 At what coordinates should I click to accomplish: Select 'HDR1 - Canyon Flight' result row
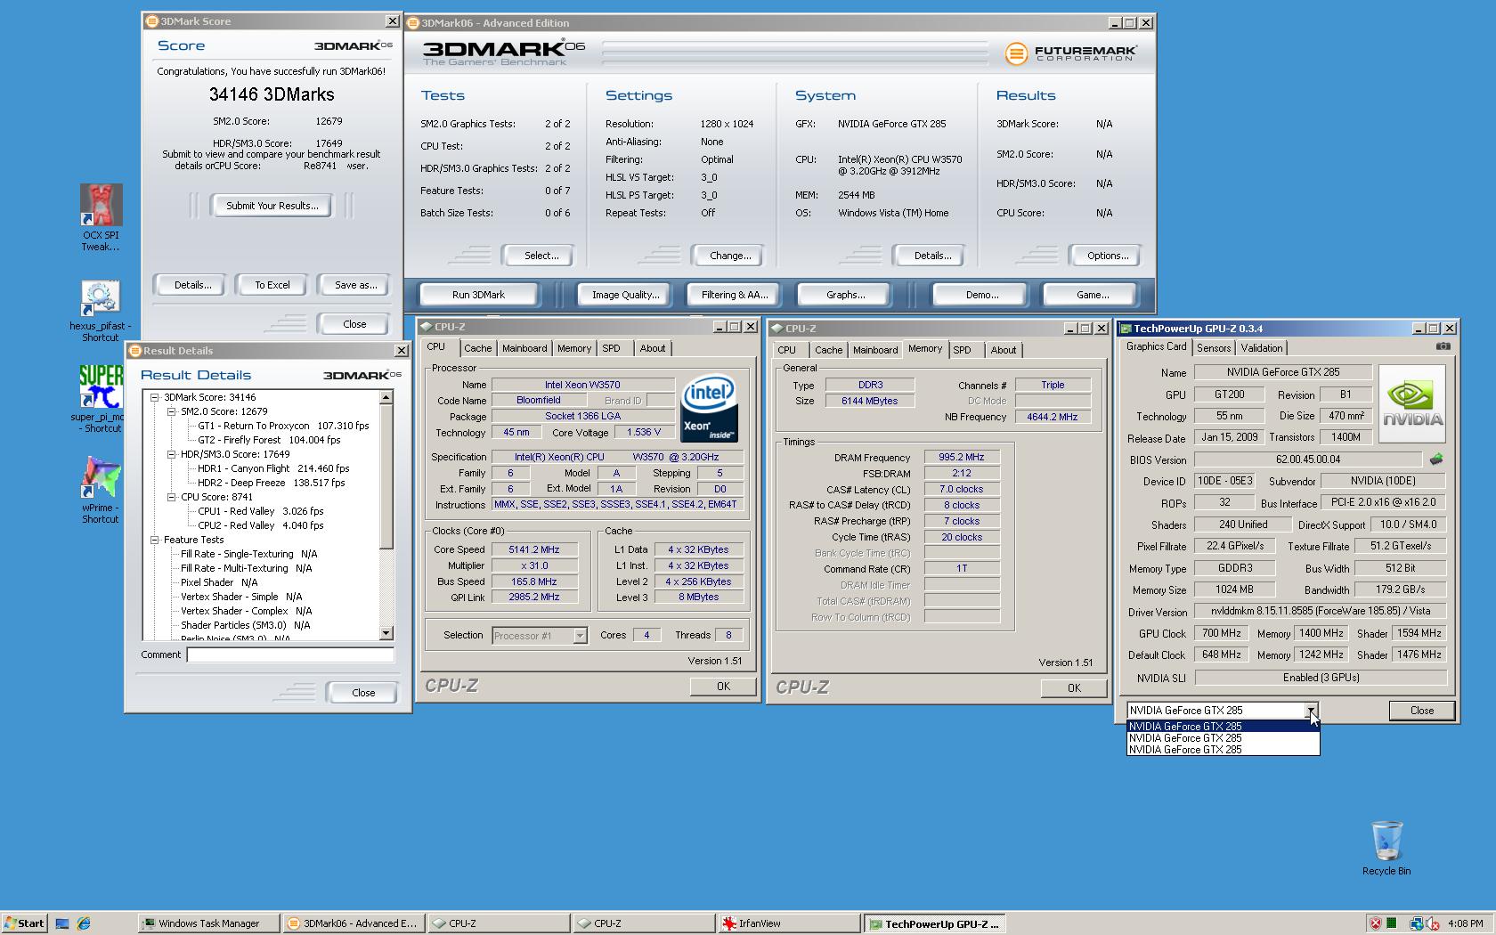click(x=273, y=468)
